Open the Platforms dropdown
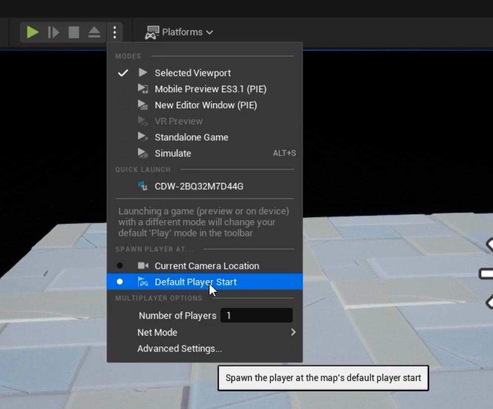Viewport: 493px width, 409px height. 179,32
